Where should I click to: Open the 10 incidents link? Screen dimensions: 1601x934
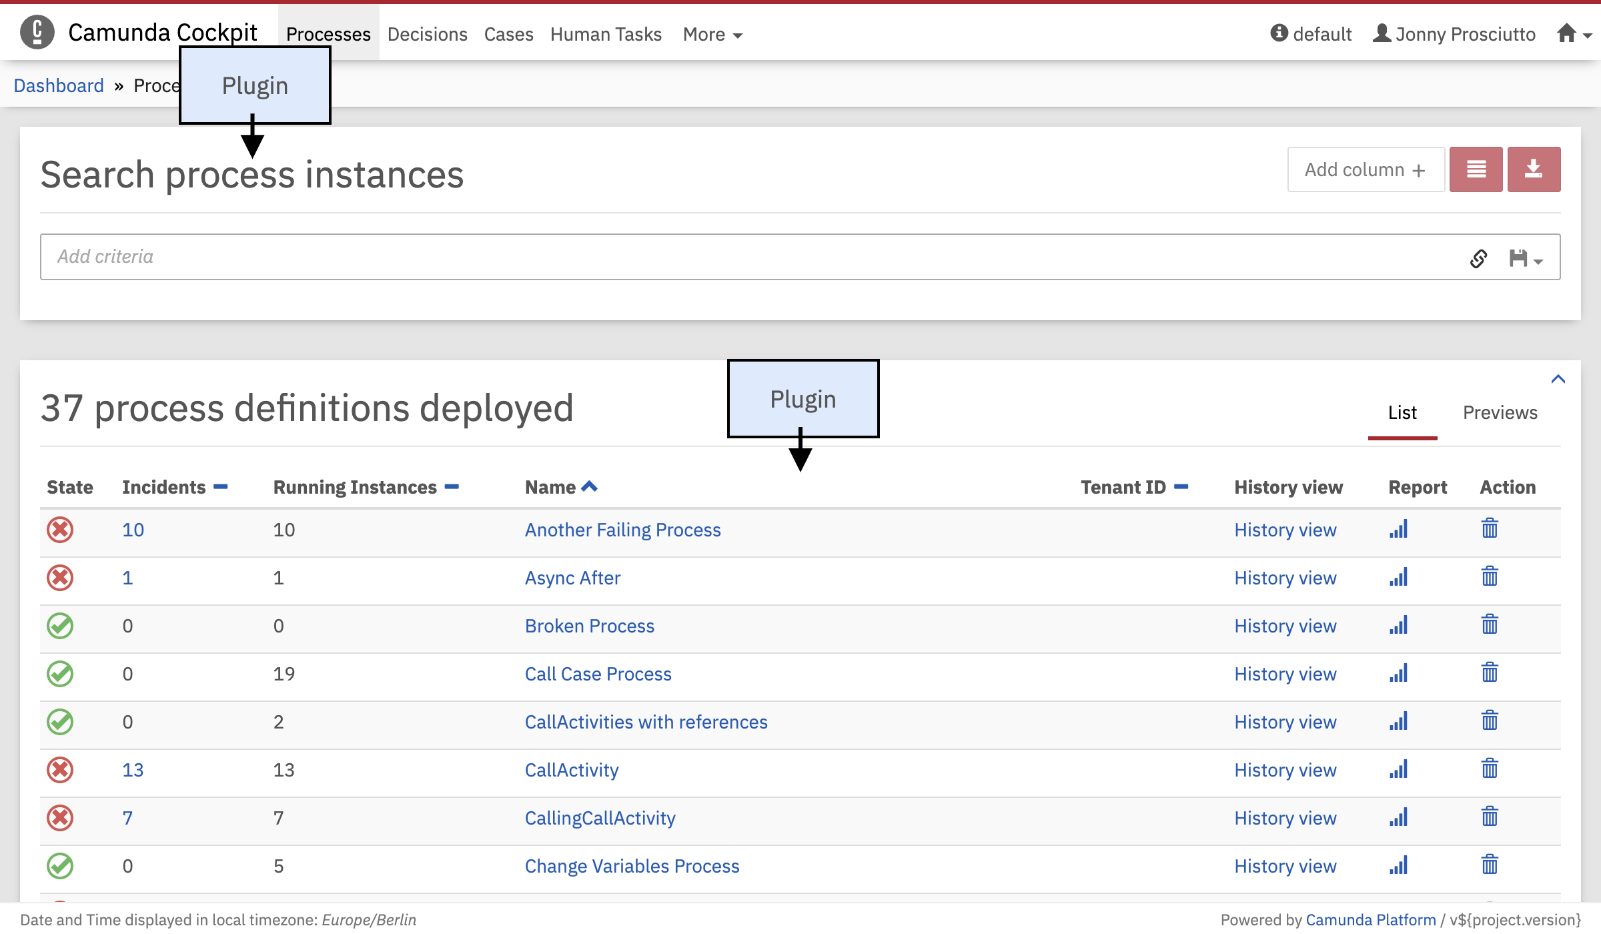(x=133, y=530)
